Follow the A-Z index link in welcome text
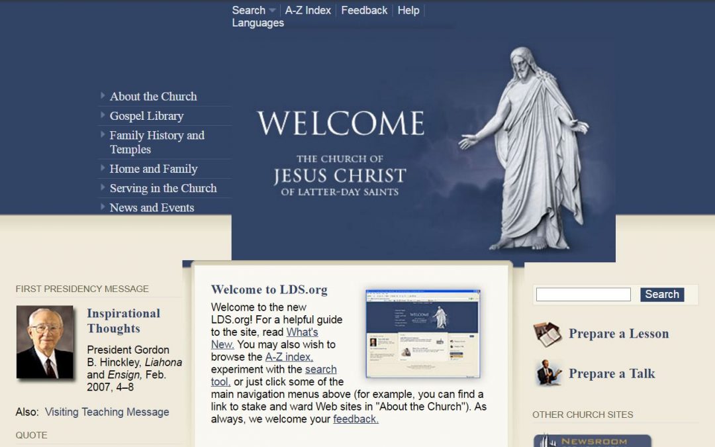Viewport: 715px width, 447px height. tap(289, 357)
